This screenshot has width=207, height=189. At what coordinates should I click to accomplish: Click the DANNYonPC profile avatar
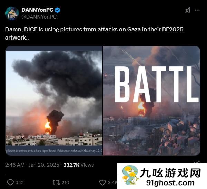click(12, 13)
